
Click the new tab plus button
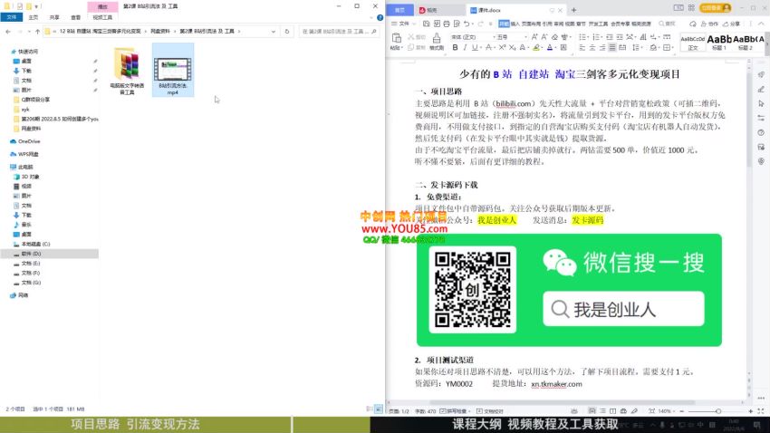click(573, 10)
